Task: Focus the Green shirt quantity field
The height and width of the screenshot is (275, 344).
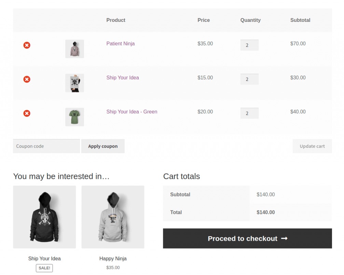Action: [249, 113]
